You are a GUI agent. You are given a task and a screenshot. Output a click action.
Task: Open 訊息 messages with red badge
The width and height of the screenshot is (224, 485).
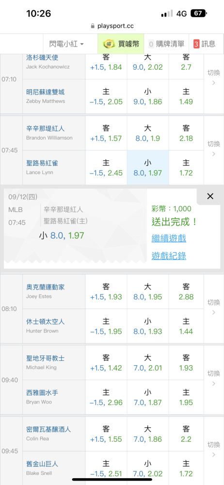pos(205,44)
